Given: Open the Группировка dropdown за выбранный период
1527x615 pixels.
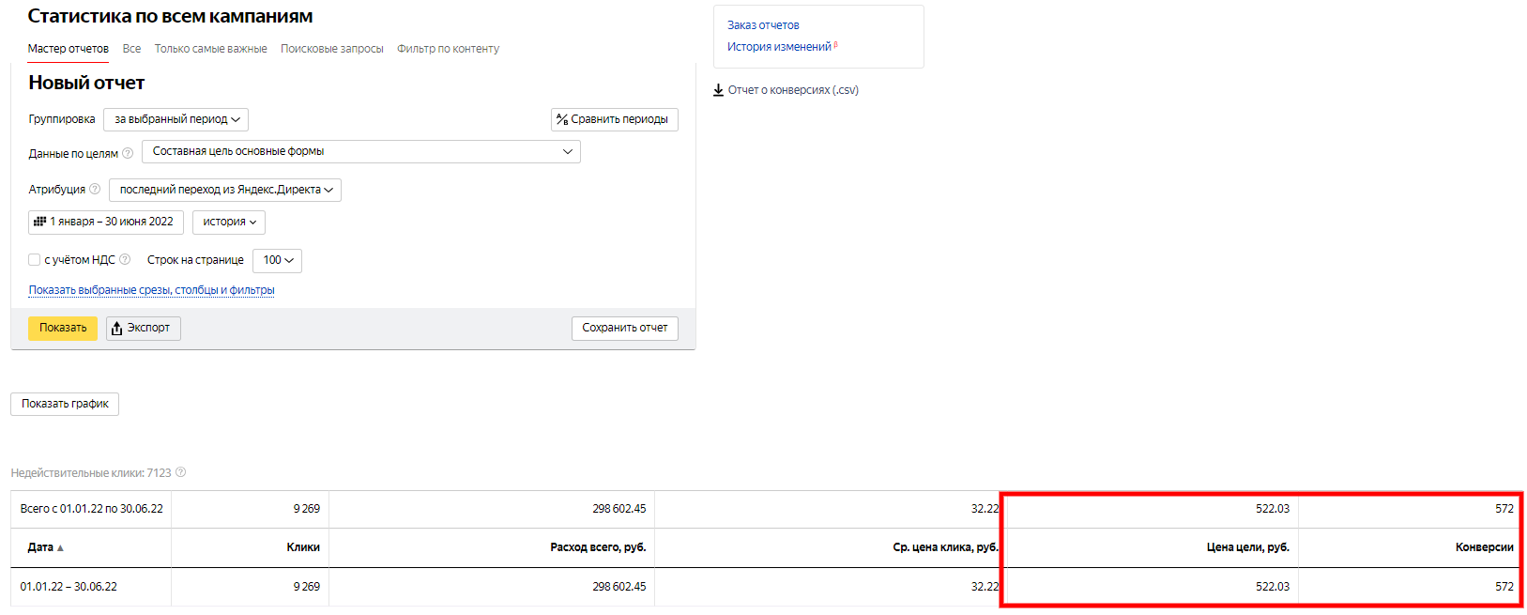Looking at the screenshot, I should click(176, 119).
